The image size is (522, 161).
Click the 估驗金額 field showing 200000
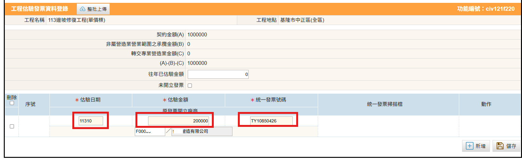coord(178,121)
